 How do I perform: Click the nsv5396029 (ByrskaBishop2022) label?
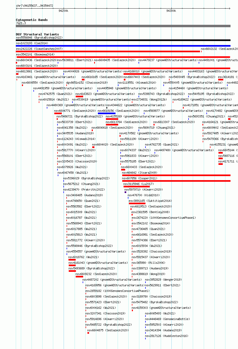pos(86,178)
